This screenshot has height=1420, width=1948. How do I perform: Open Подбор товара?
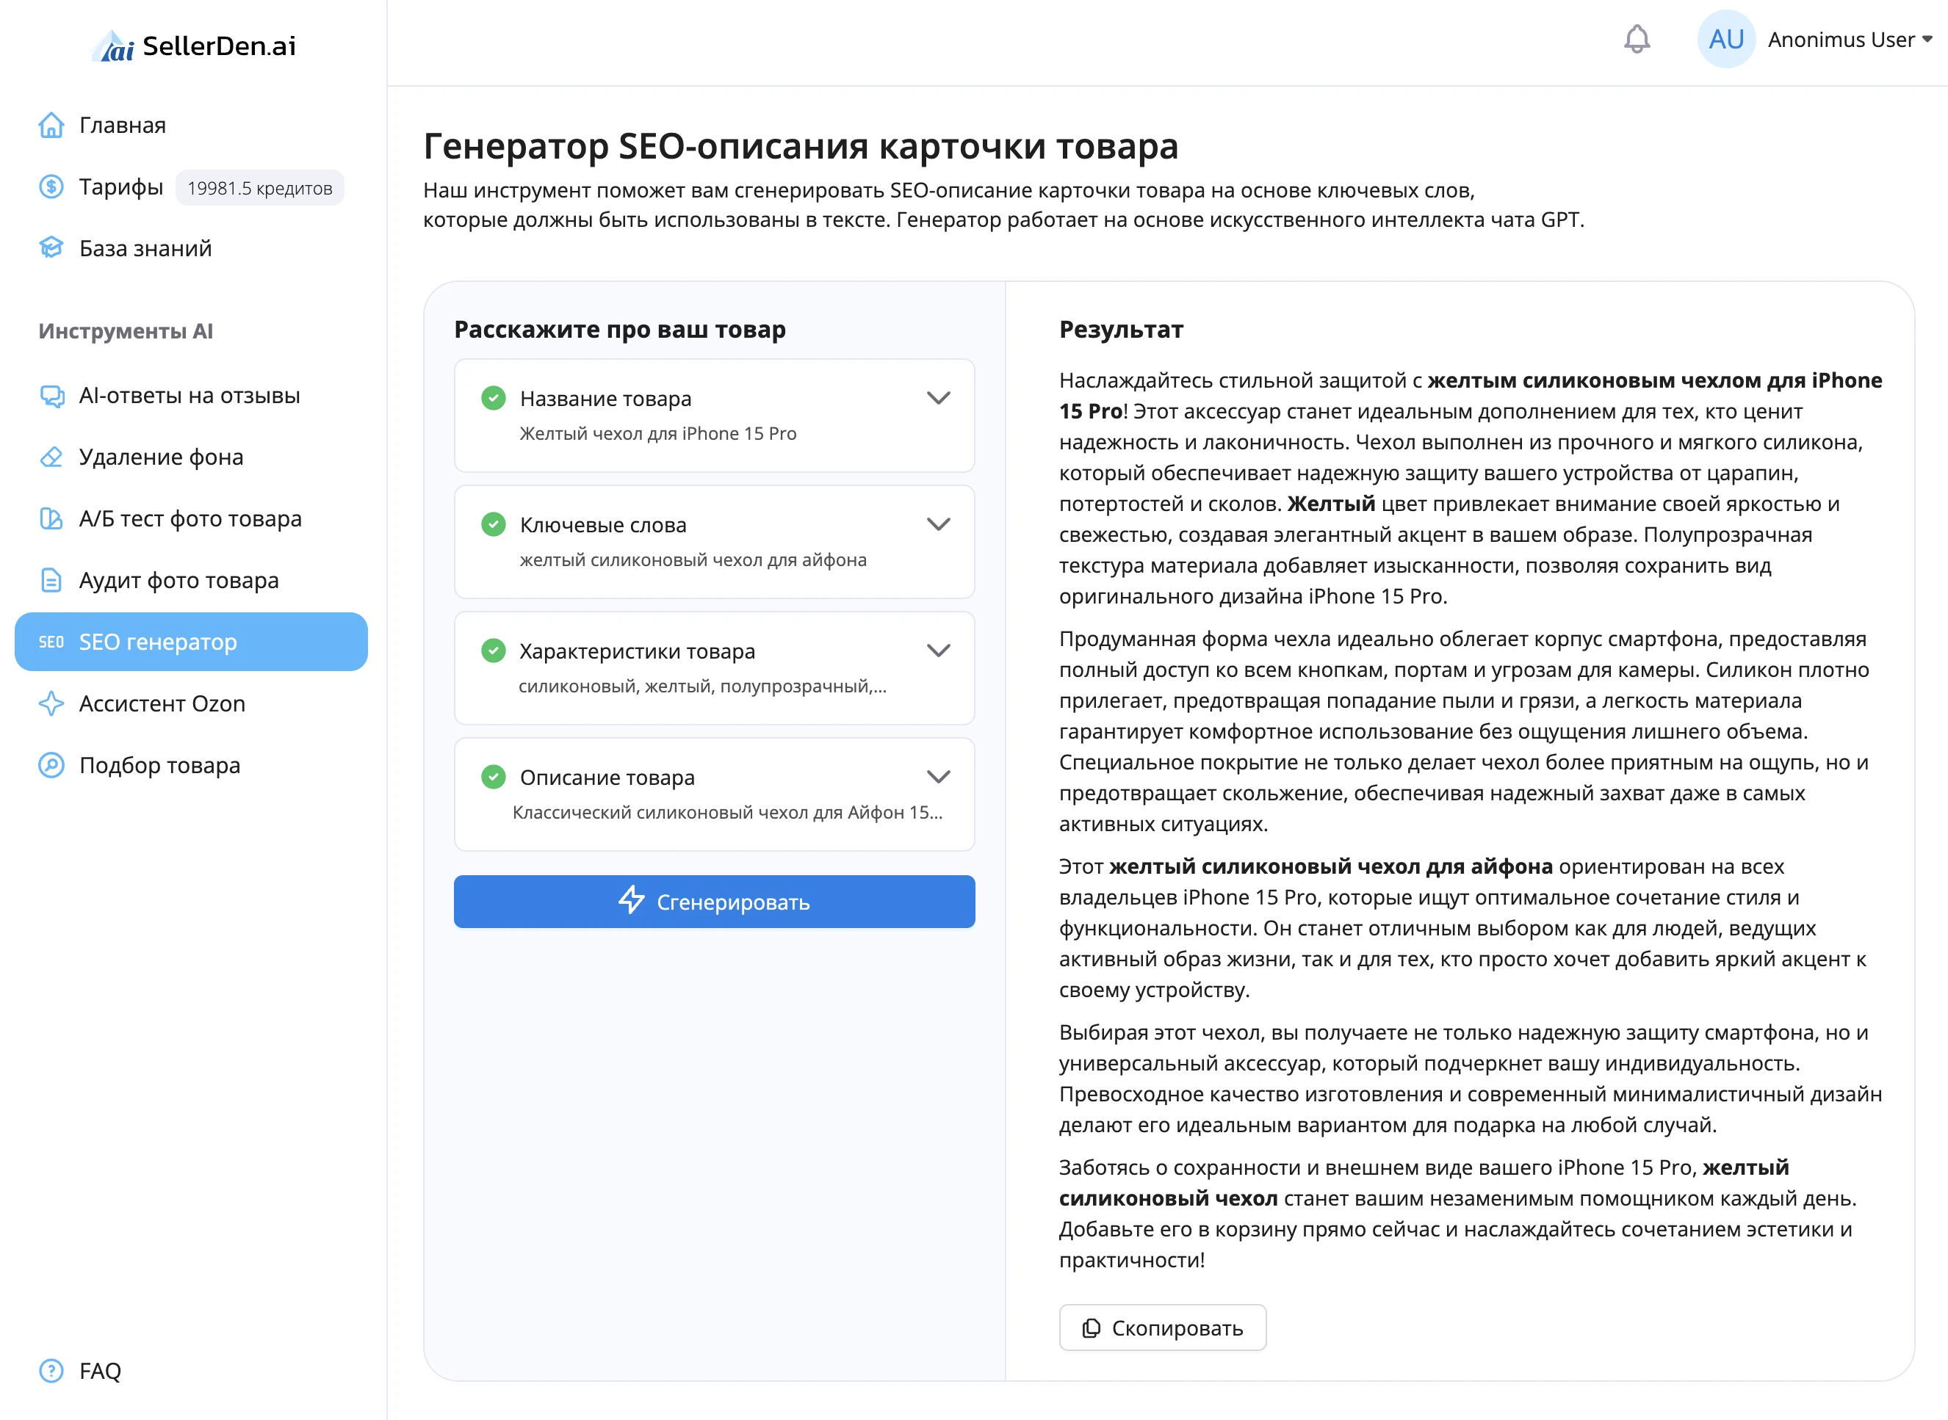(x=159, y=765)
